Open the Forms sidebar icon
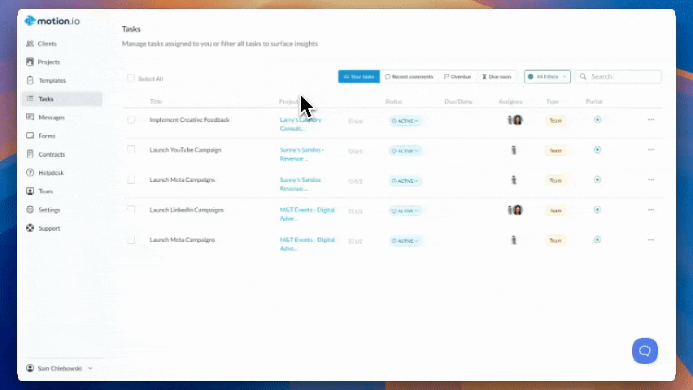 pos(30,136)
